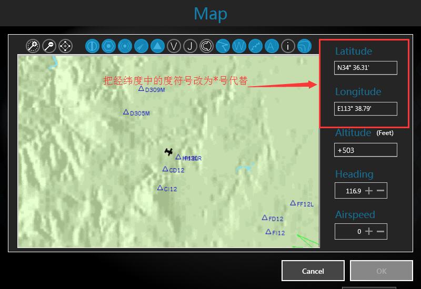
Task: Toggle terrain display icon
Action: 305,46
